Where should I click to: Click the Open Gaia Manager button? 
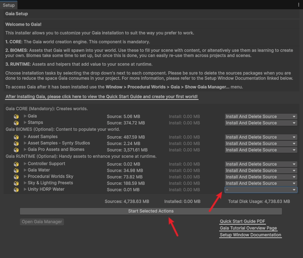(x=42, y=222)
